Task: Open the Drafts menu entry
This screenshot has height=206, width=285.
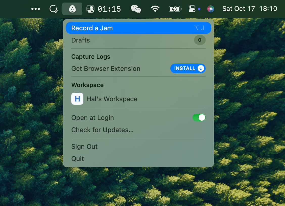Action: click(x=138, y=40)
